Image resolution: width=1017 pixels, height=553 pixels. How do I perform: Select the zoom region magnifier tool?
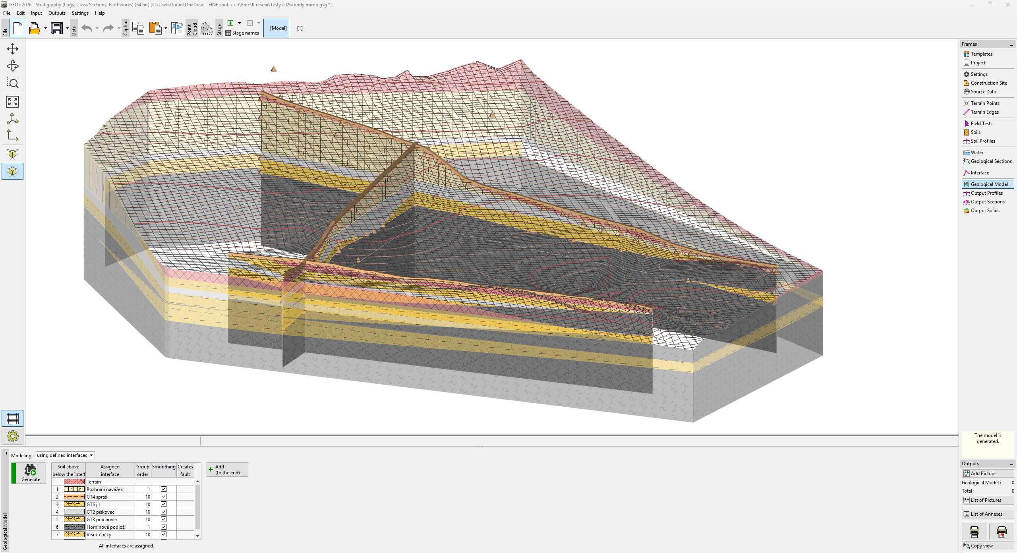(13, 83)
